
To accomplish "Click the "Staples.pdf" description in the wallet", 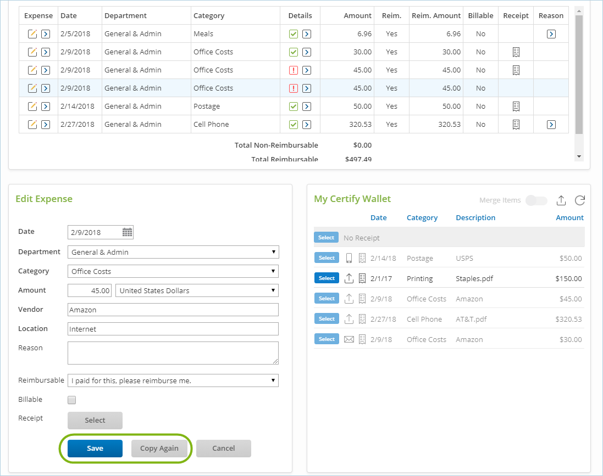I will (x=474, y=278).
